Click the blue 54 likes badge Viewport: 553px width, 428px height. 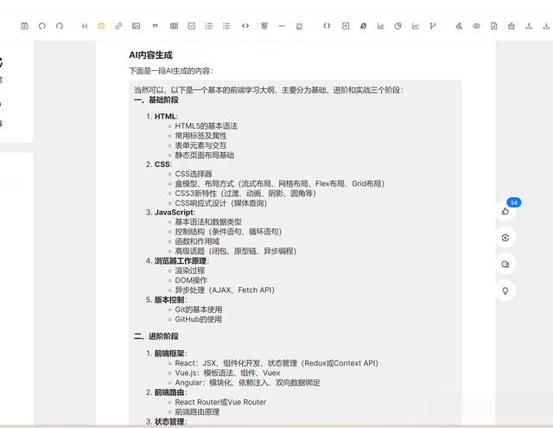(514, 202)
